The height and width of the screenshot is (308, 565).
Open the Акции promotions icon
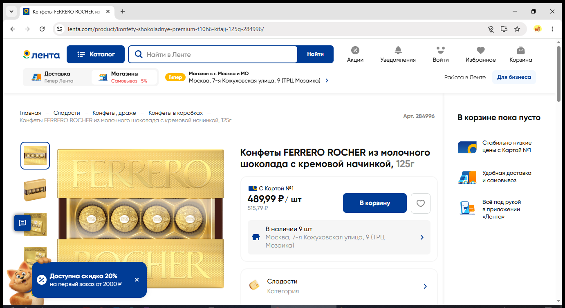[355, 54]
